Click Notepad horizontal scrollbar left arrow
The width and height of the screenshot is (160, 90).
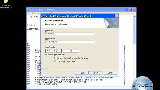click(x=29, y=88)
